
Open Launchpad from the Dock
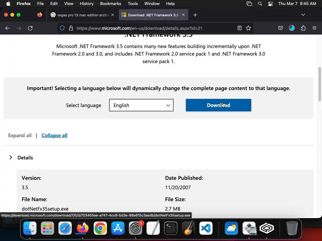pos(47,228)
